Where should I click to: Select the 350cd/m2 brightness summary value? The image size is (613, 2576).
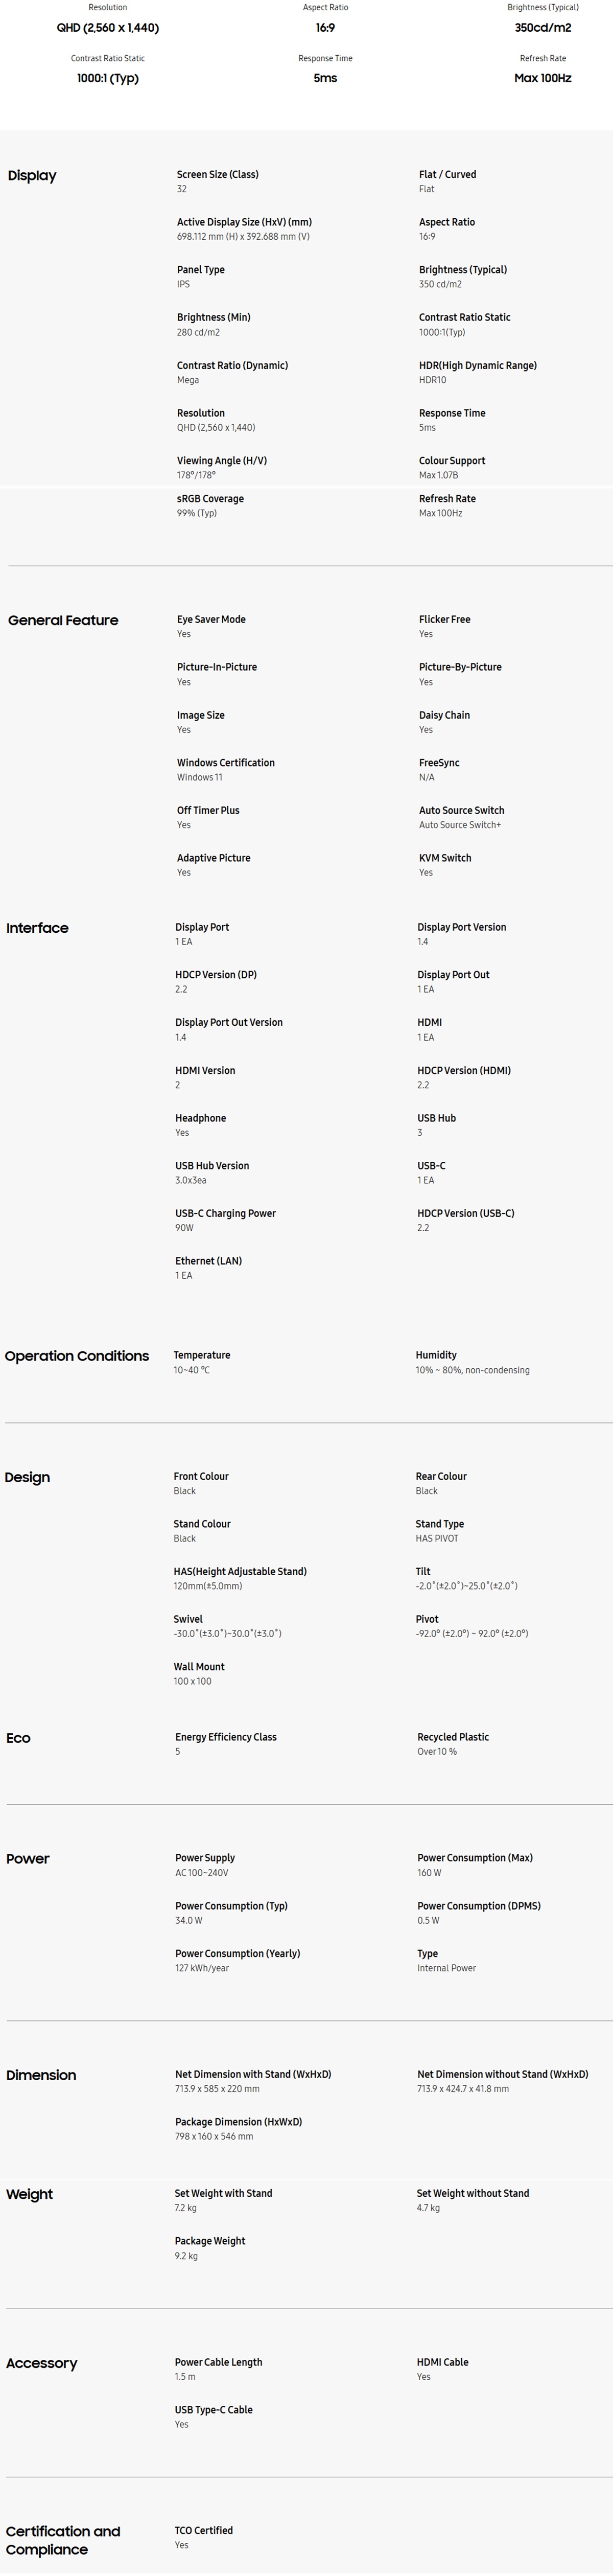point(543,28)
